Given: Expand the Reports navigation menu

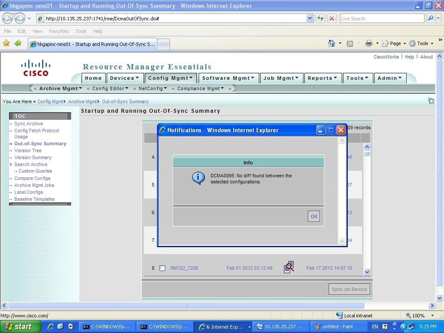Looking at the screenshot, I should [x=323, y=78].
